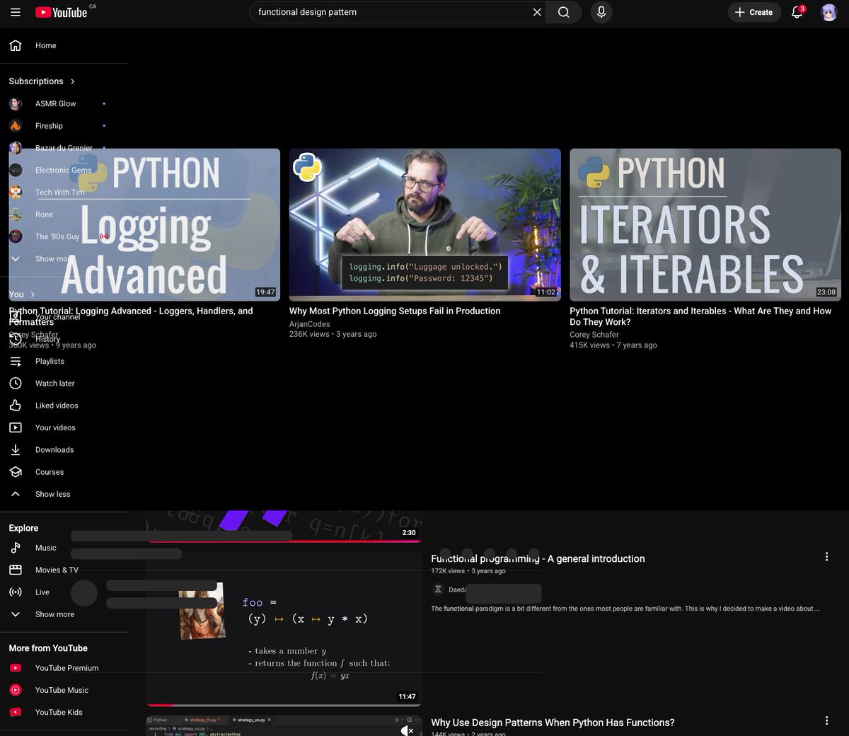849x736 pixels.
Task: Click the Live broadcast icon
Action: [16, 592]
